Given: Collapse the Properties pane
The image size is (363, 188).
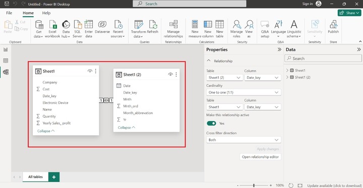Looking at the screenshot, I should [279, 49].
